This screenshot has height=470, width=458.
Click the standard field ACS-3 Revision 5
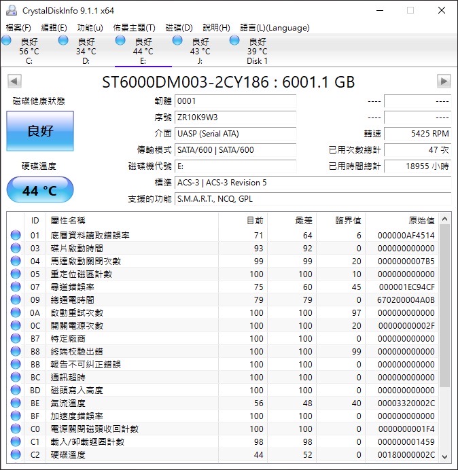313,183
